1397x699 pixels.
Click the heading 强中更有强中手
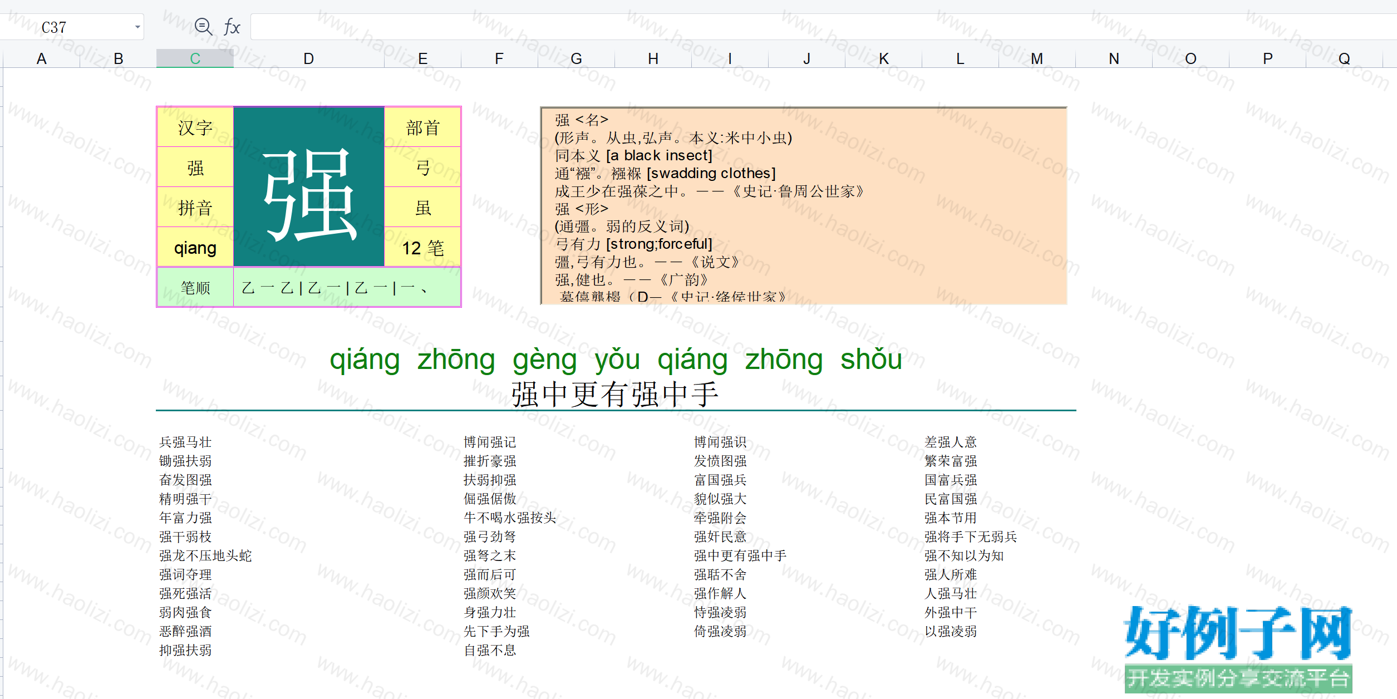tap(615, 394)
